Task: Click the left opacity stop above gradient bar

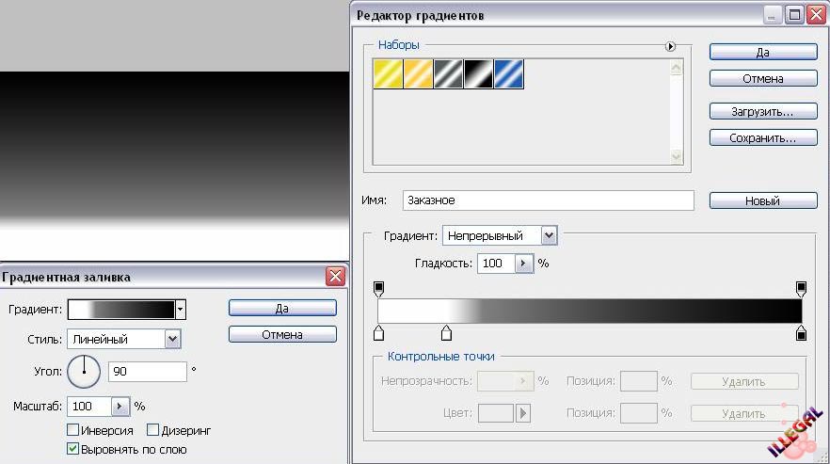Action: [x=379, y=287]
